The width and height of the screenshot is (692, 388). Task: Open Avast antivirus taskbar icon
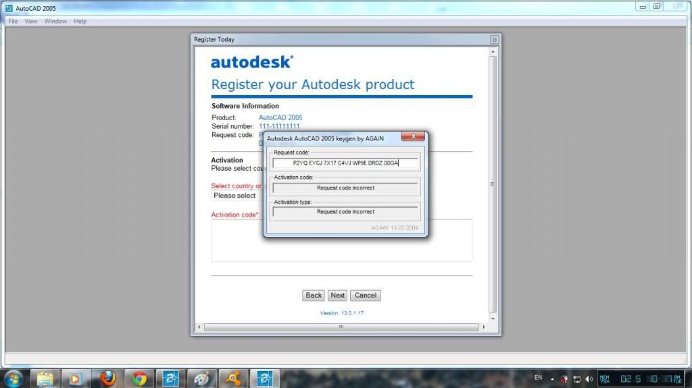pos(233,379)
